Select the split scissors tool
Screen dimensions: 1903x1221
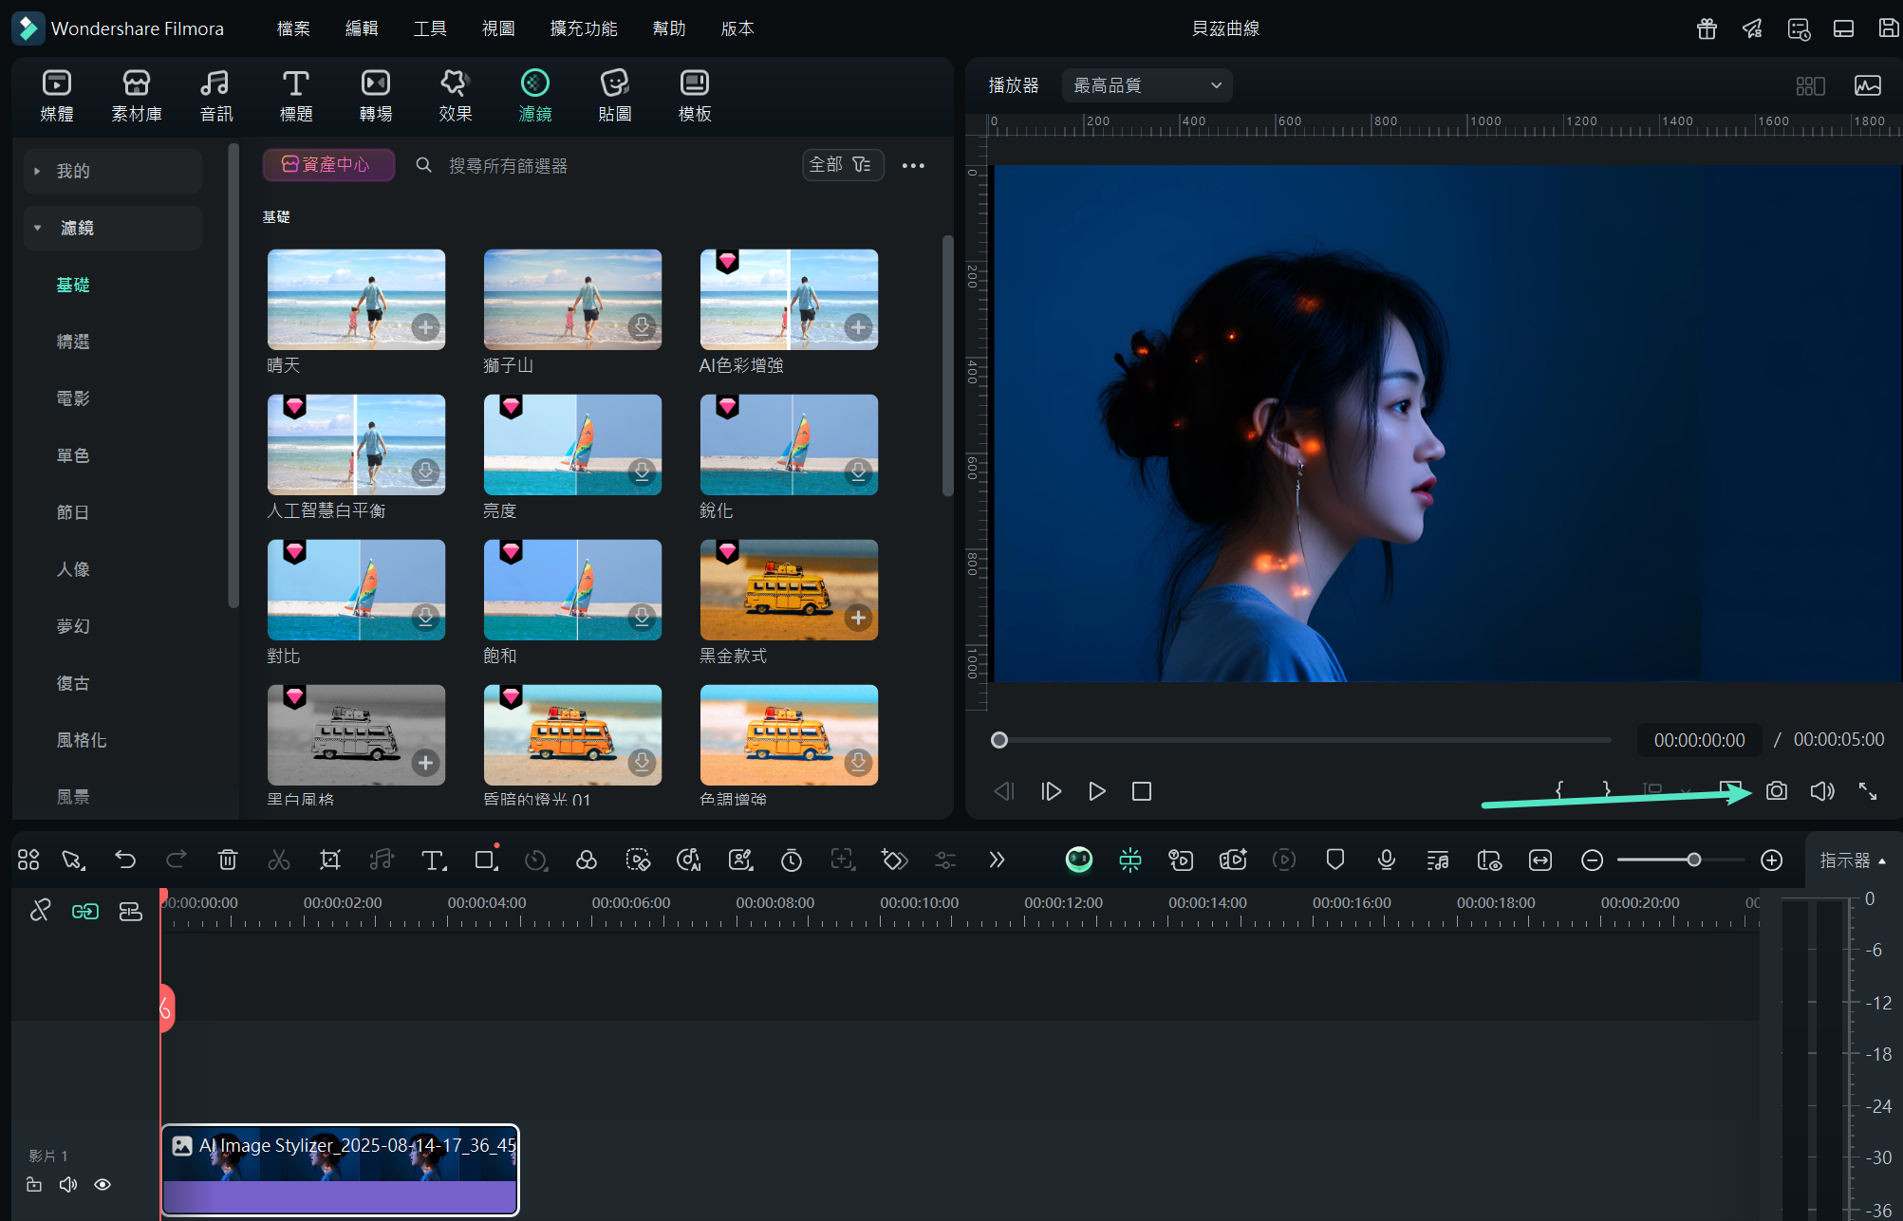click(x=279, y=860)
